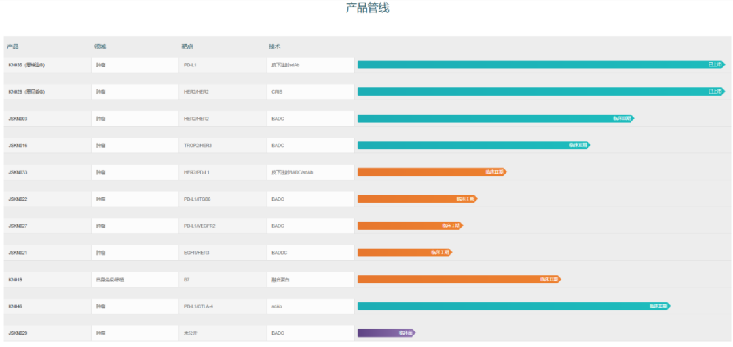Image resolution: width=733 pixels, height=347 pixels.
Task: Click the BADDC technology cell
Action: (x=311, y=253)
